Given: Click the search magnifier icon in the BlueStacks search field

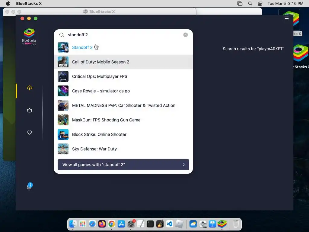Looking at the screenshot, I should [62, 35].
